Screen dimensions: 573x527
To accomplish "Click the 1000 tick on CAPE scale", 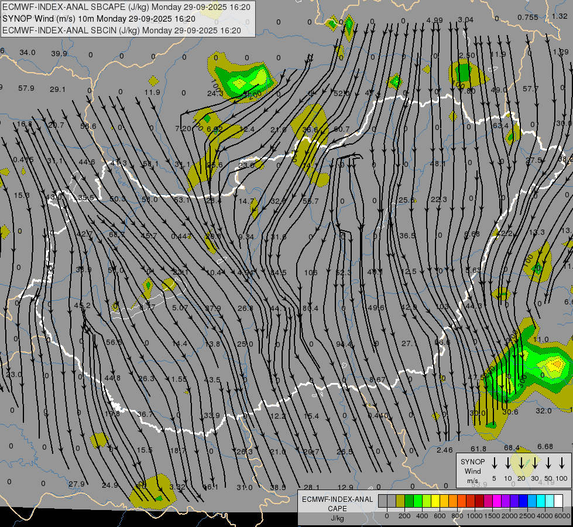I will click(x=474, y=516).
